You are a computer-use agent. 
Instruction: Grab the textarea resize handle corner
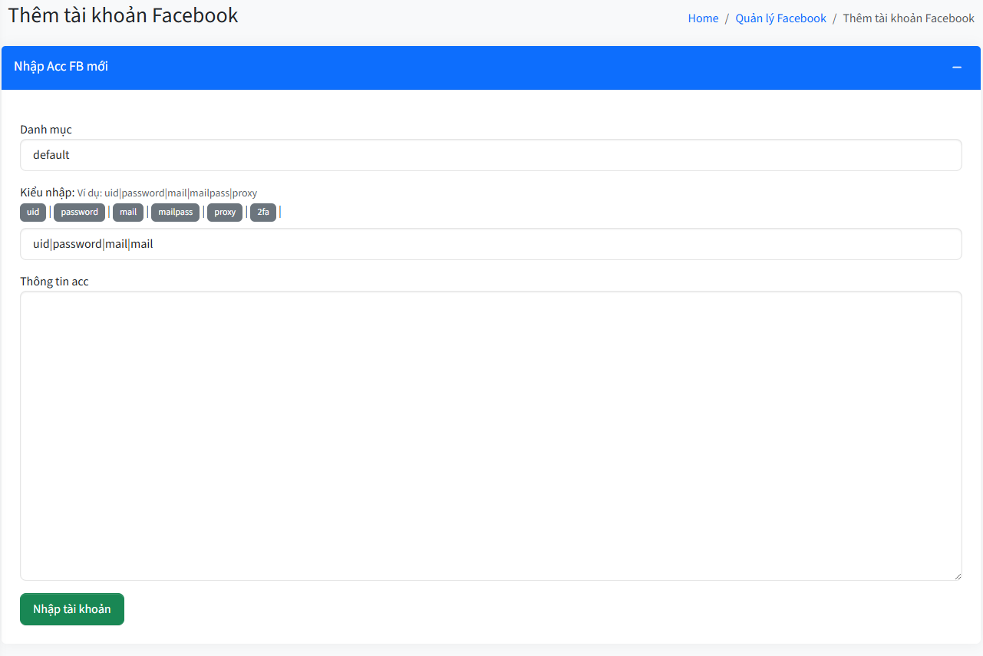coord(957,575)
